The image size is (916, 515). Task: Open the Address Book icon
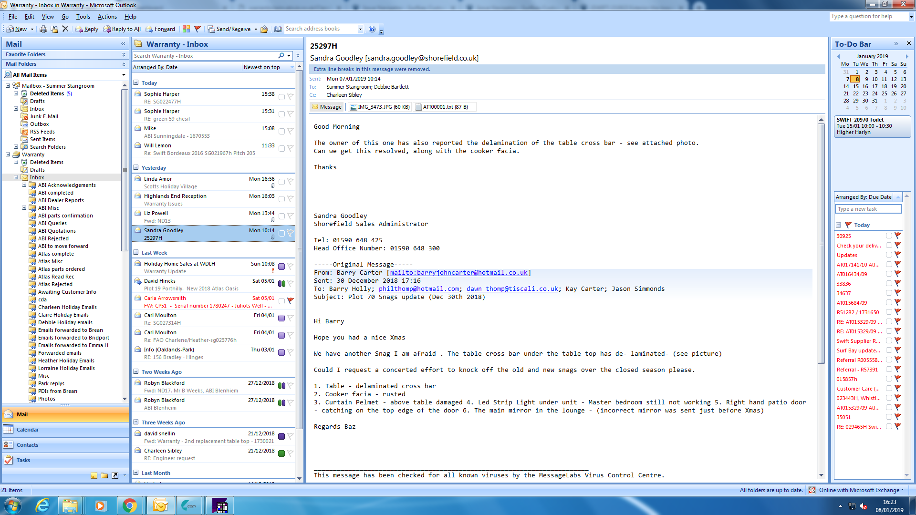click(x=278, y=29)
